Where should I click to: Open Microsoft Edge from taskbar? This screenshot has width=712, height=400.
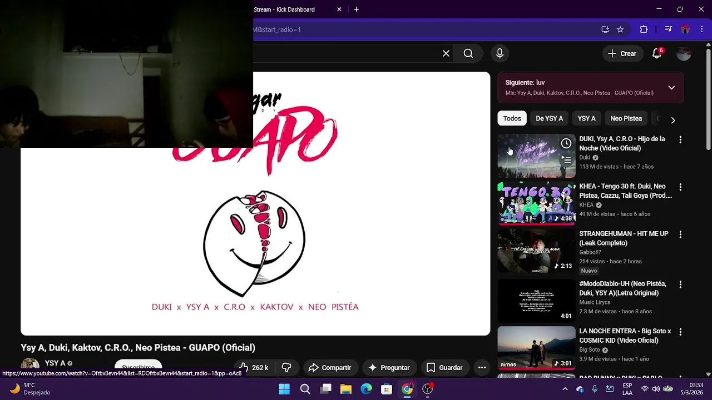366,389
